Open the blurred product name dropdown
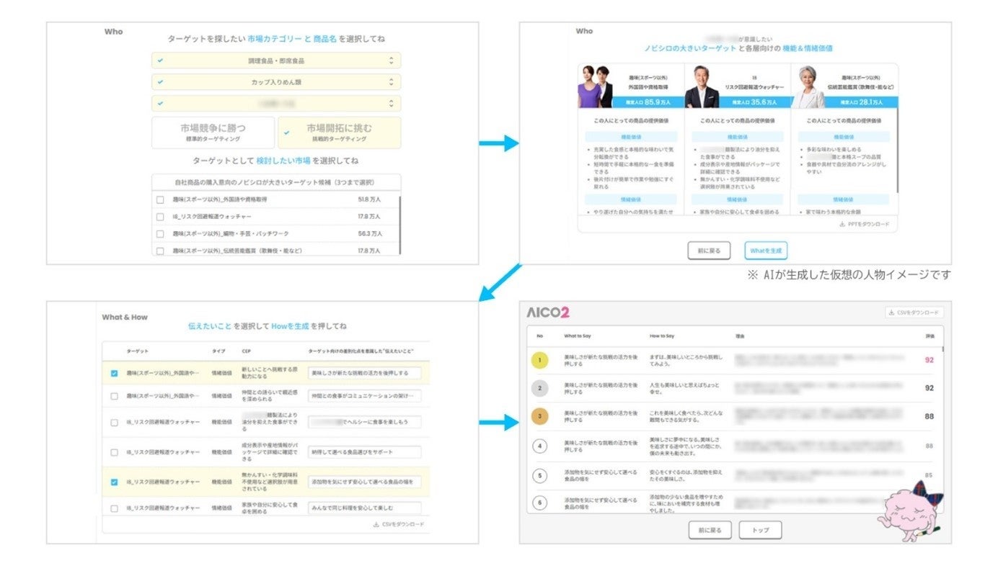The width and height of the screenshot is (998, 571). click(x=276, y=103)
